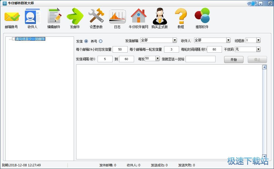Viewport: 274px width, 169px height.
Task: Click inside the sending log text area
Action: pyautogui.click(x=169, y=112)
